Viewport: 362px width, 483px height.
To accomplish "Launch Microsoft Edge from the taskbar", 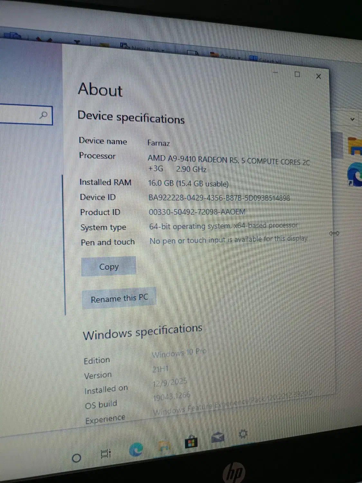I will point(136,450).
